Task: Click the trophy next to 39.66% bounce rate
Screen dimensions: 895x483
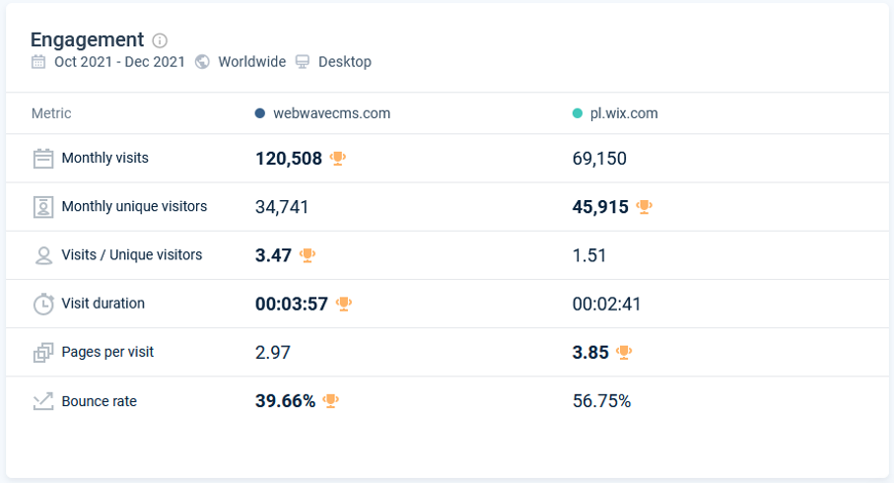Action: (x=331, y=401)
